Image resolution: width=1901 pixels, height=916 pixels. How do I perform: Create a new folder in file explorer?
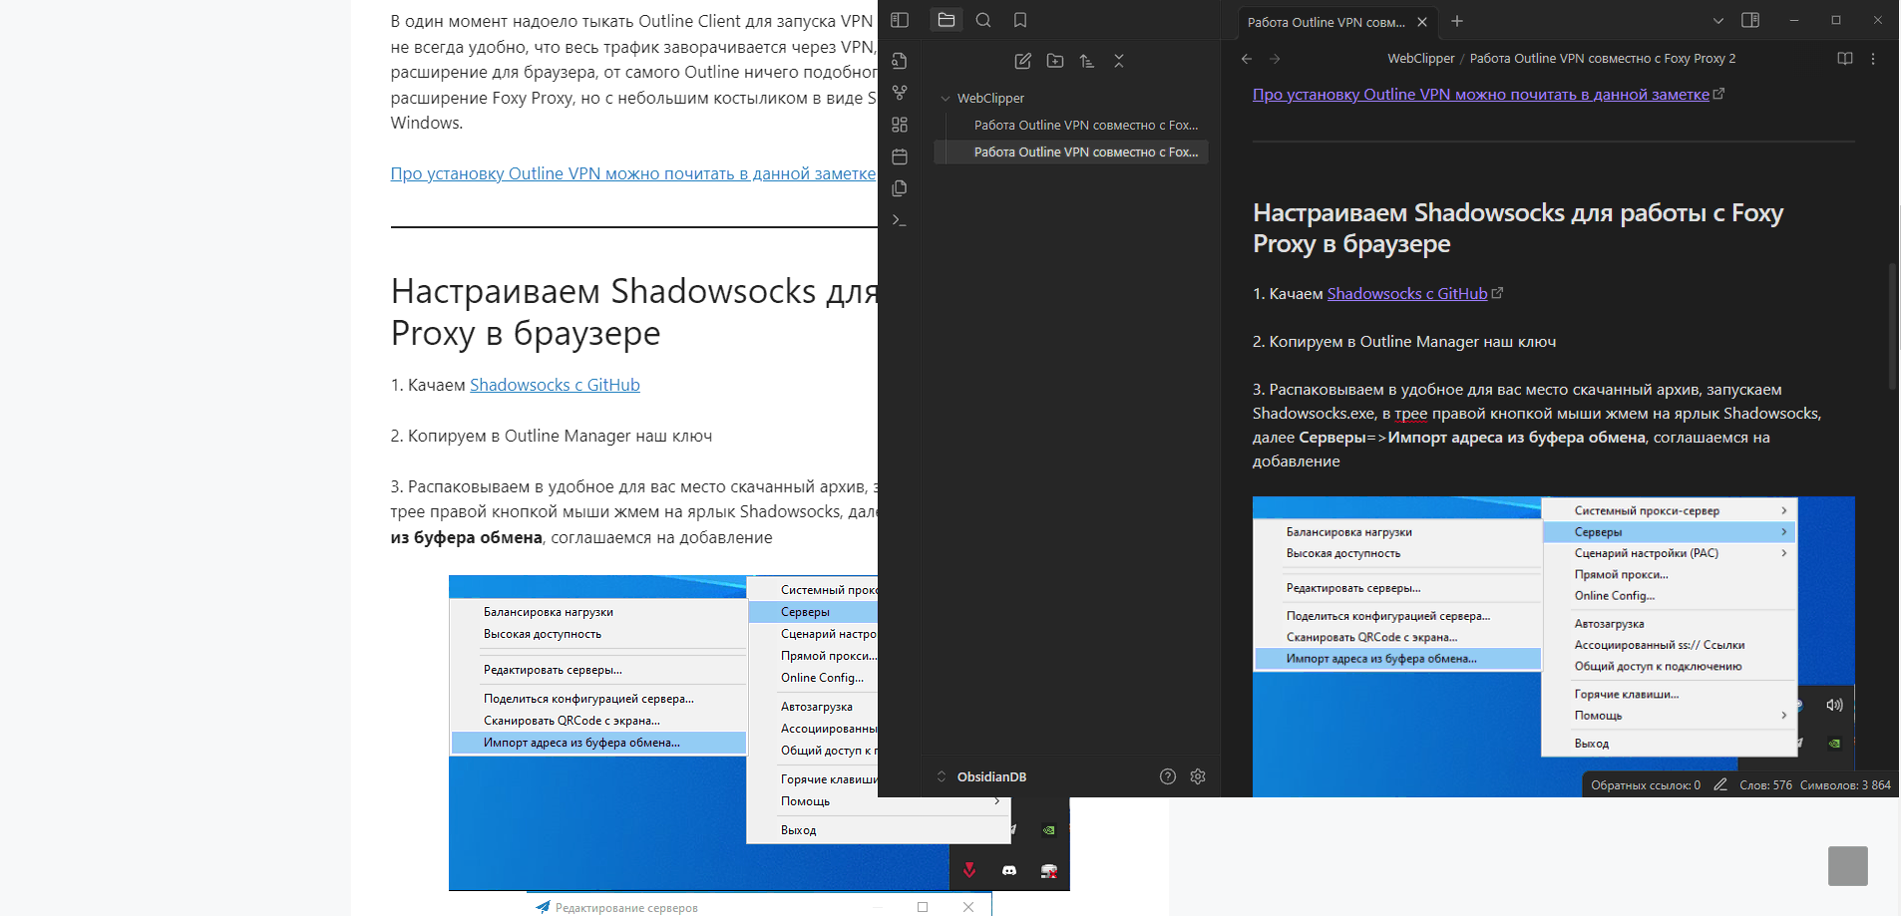tap(1055, 61)
